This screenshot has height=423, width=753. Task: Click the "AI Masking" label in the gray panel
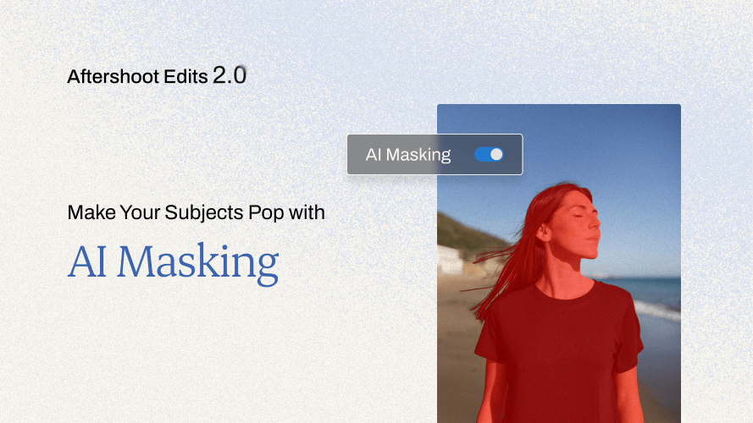tap(407, 155)
